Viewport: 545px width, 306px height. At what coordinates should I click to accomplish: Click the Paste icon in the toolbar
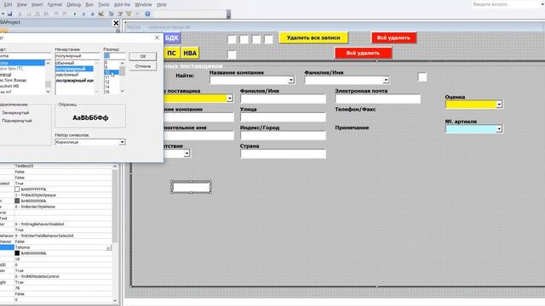37,14
